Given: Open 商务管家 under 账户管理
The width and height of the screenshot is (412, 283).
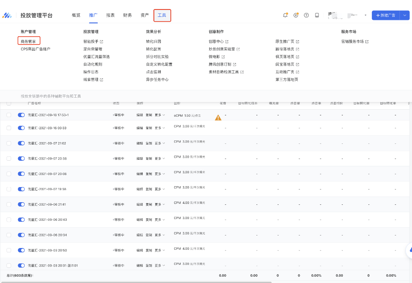Looking at the screenshot, I should pyautogui.click(x=29, y=41).
